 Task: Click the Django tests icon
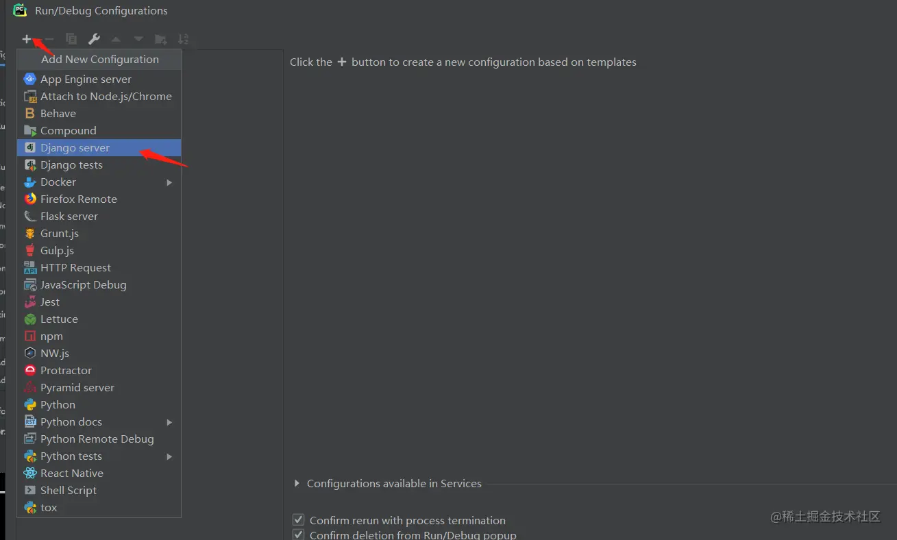tap(30, 164)
